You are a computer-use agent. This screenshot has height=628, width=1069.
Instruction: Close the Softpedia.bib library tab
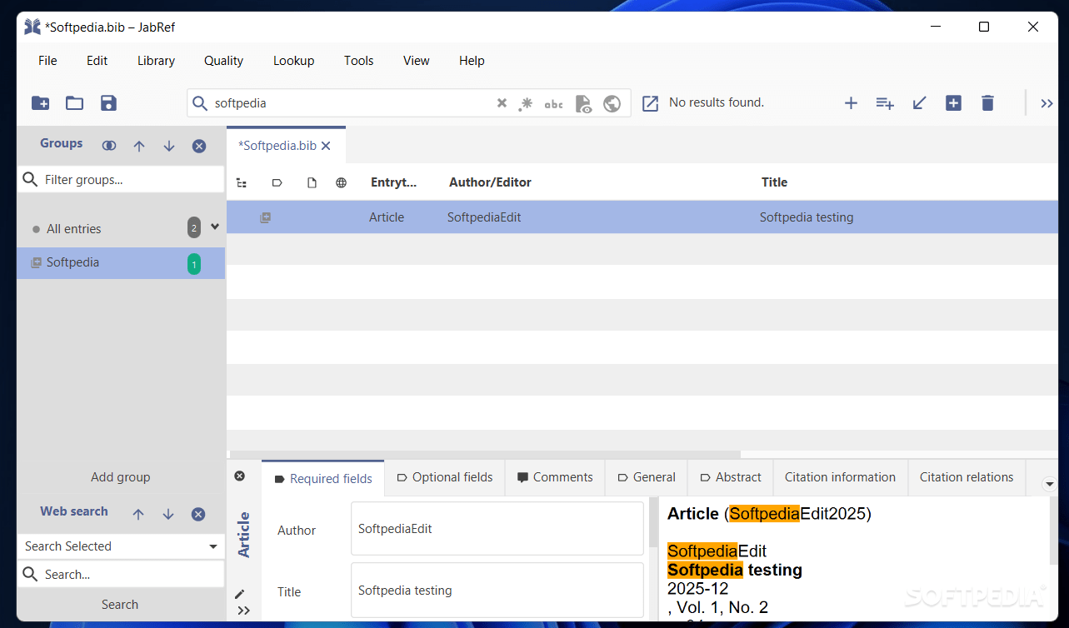point(326,146)
